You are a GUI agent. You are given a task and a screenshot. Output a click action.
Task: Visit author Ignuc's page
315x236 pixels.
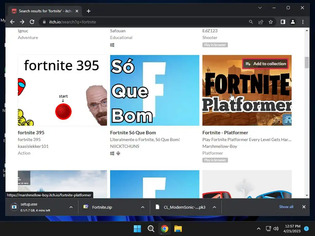click(23, 31)
